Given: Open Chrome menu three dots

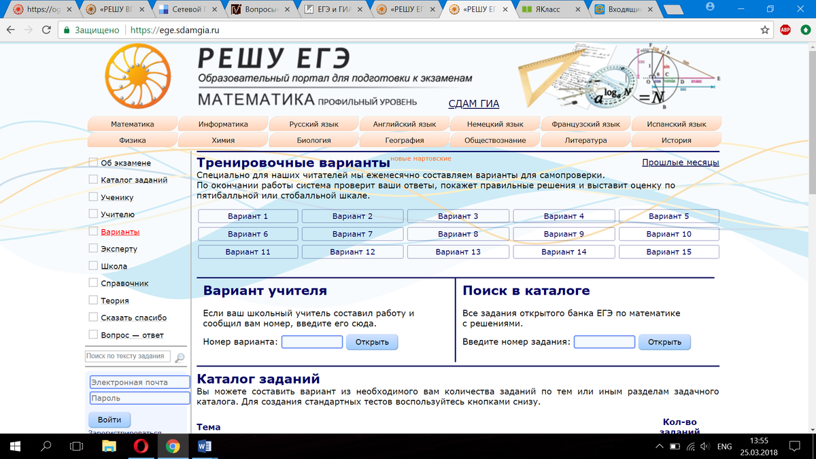Looking at the screenshot, I should (804, 30).
